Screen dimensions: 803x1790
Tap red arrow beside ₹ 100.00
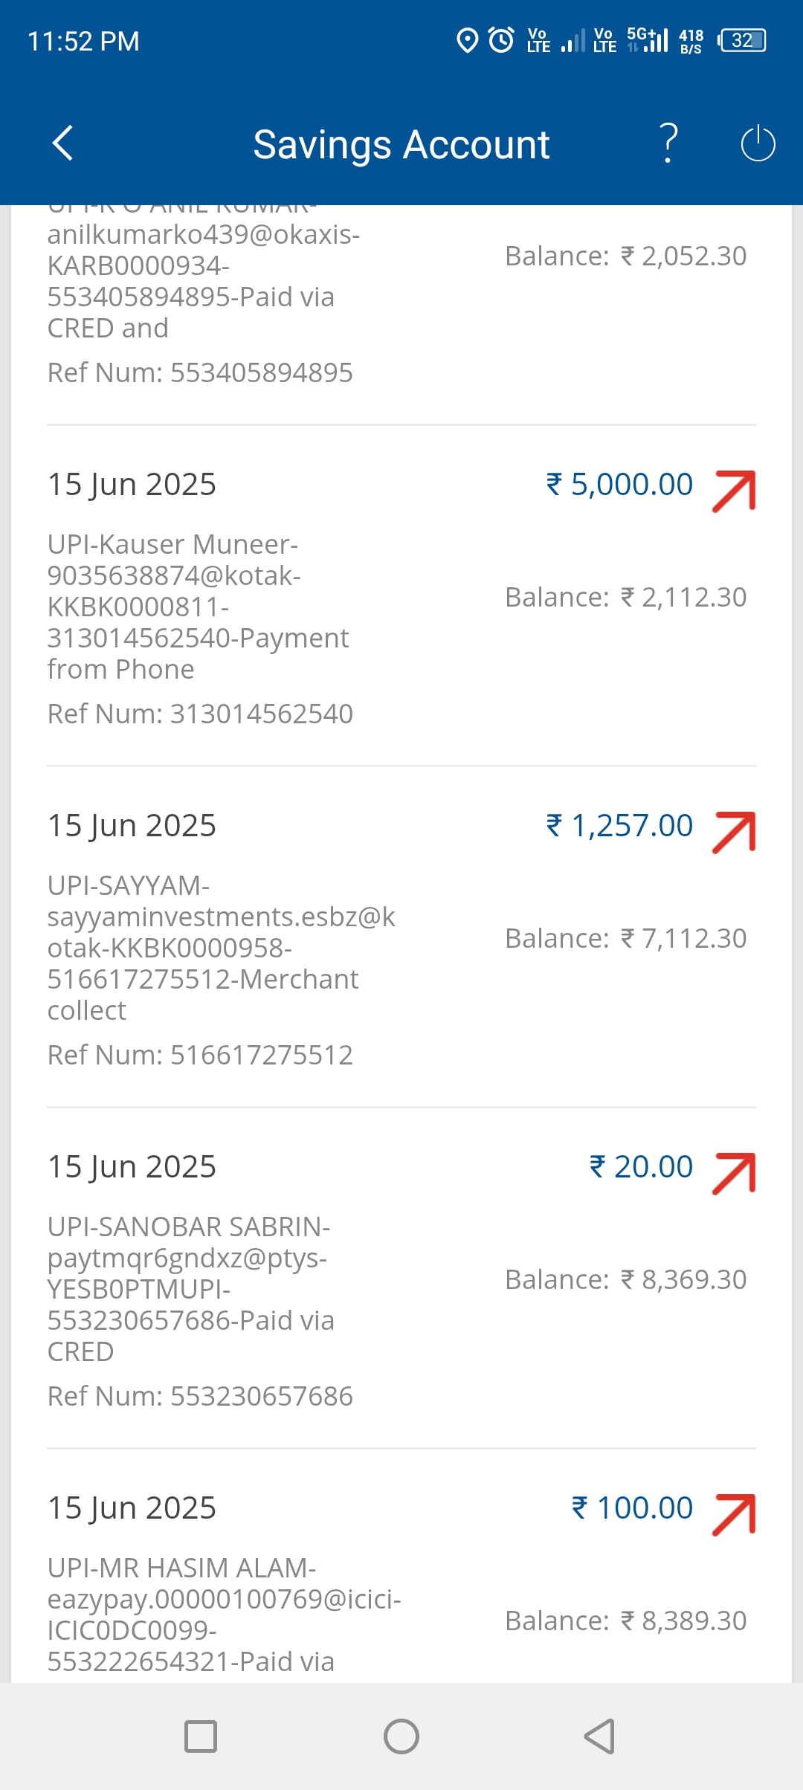[x=734, y=1514]
